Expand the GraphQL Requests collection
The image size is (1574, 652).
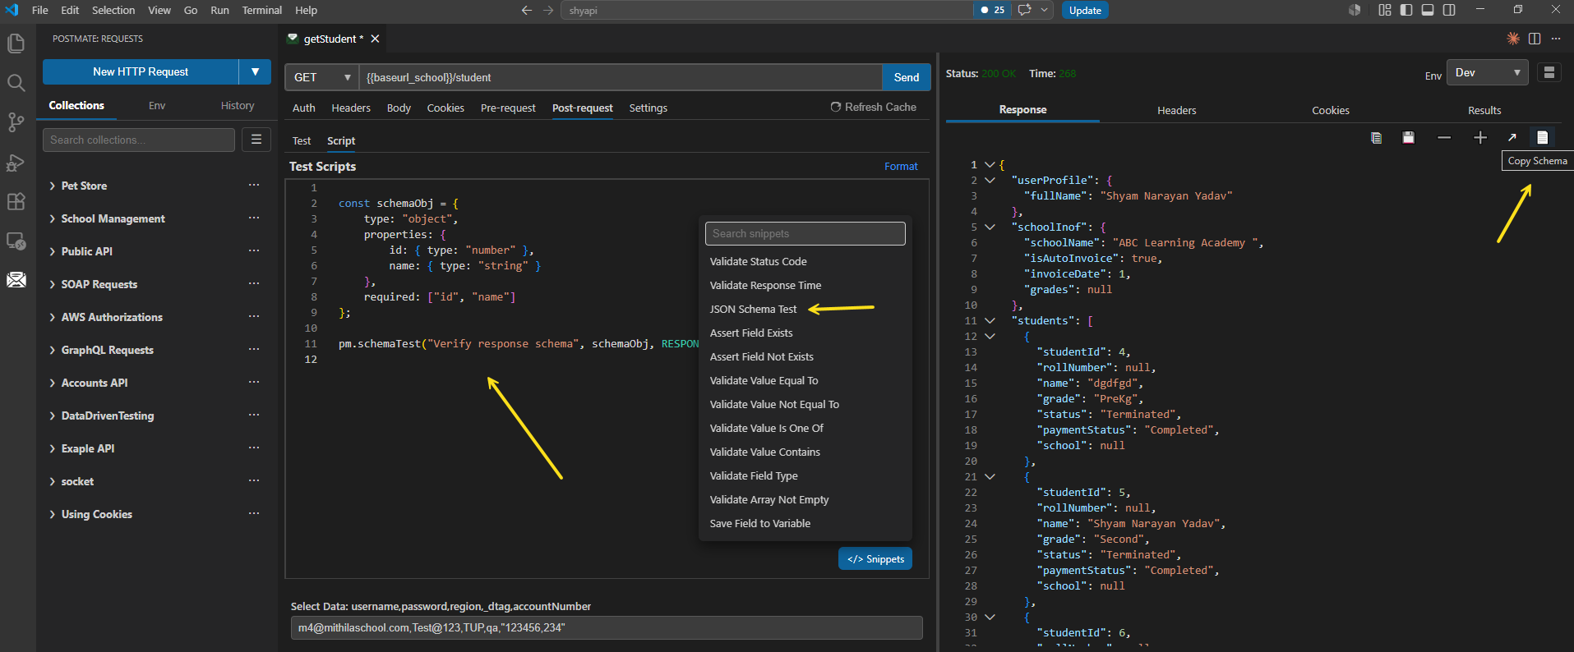pos(53,350)
